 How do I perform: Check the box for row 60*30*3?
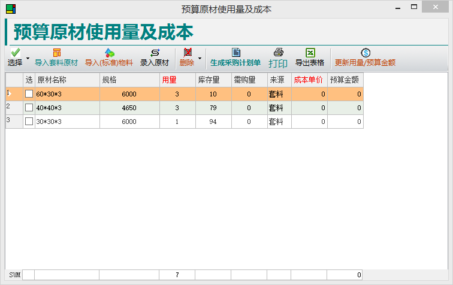point(29,94)
